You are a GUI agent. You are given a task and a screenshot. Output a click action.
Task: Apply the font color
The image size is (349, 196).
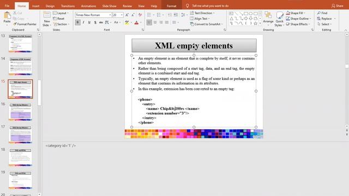136,22
